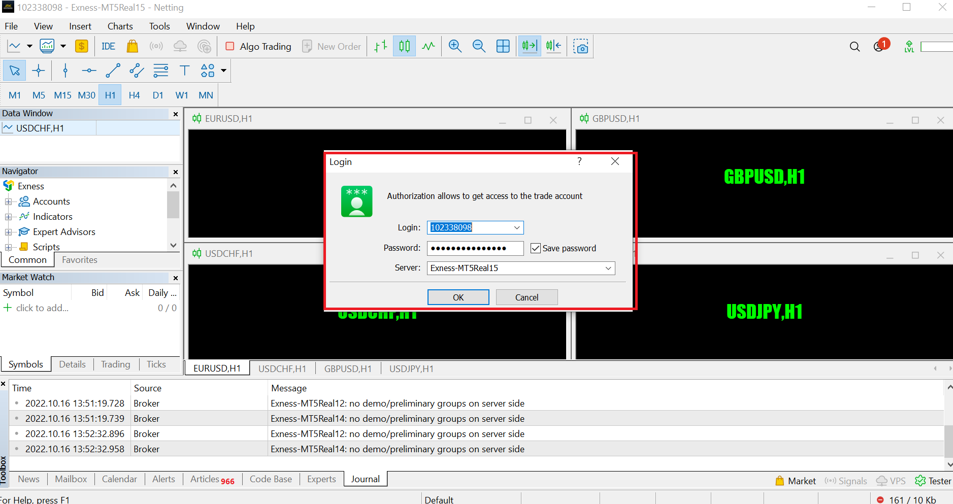Switch to the Ticks tab in Market Watch
The height and width of the screenshot is (504, 953).
point(156,364)
